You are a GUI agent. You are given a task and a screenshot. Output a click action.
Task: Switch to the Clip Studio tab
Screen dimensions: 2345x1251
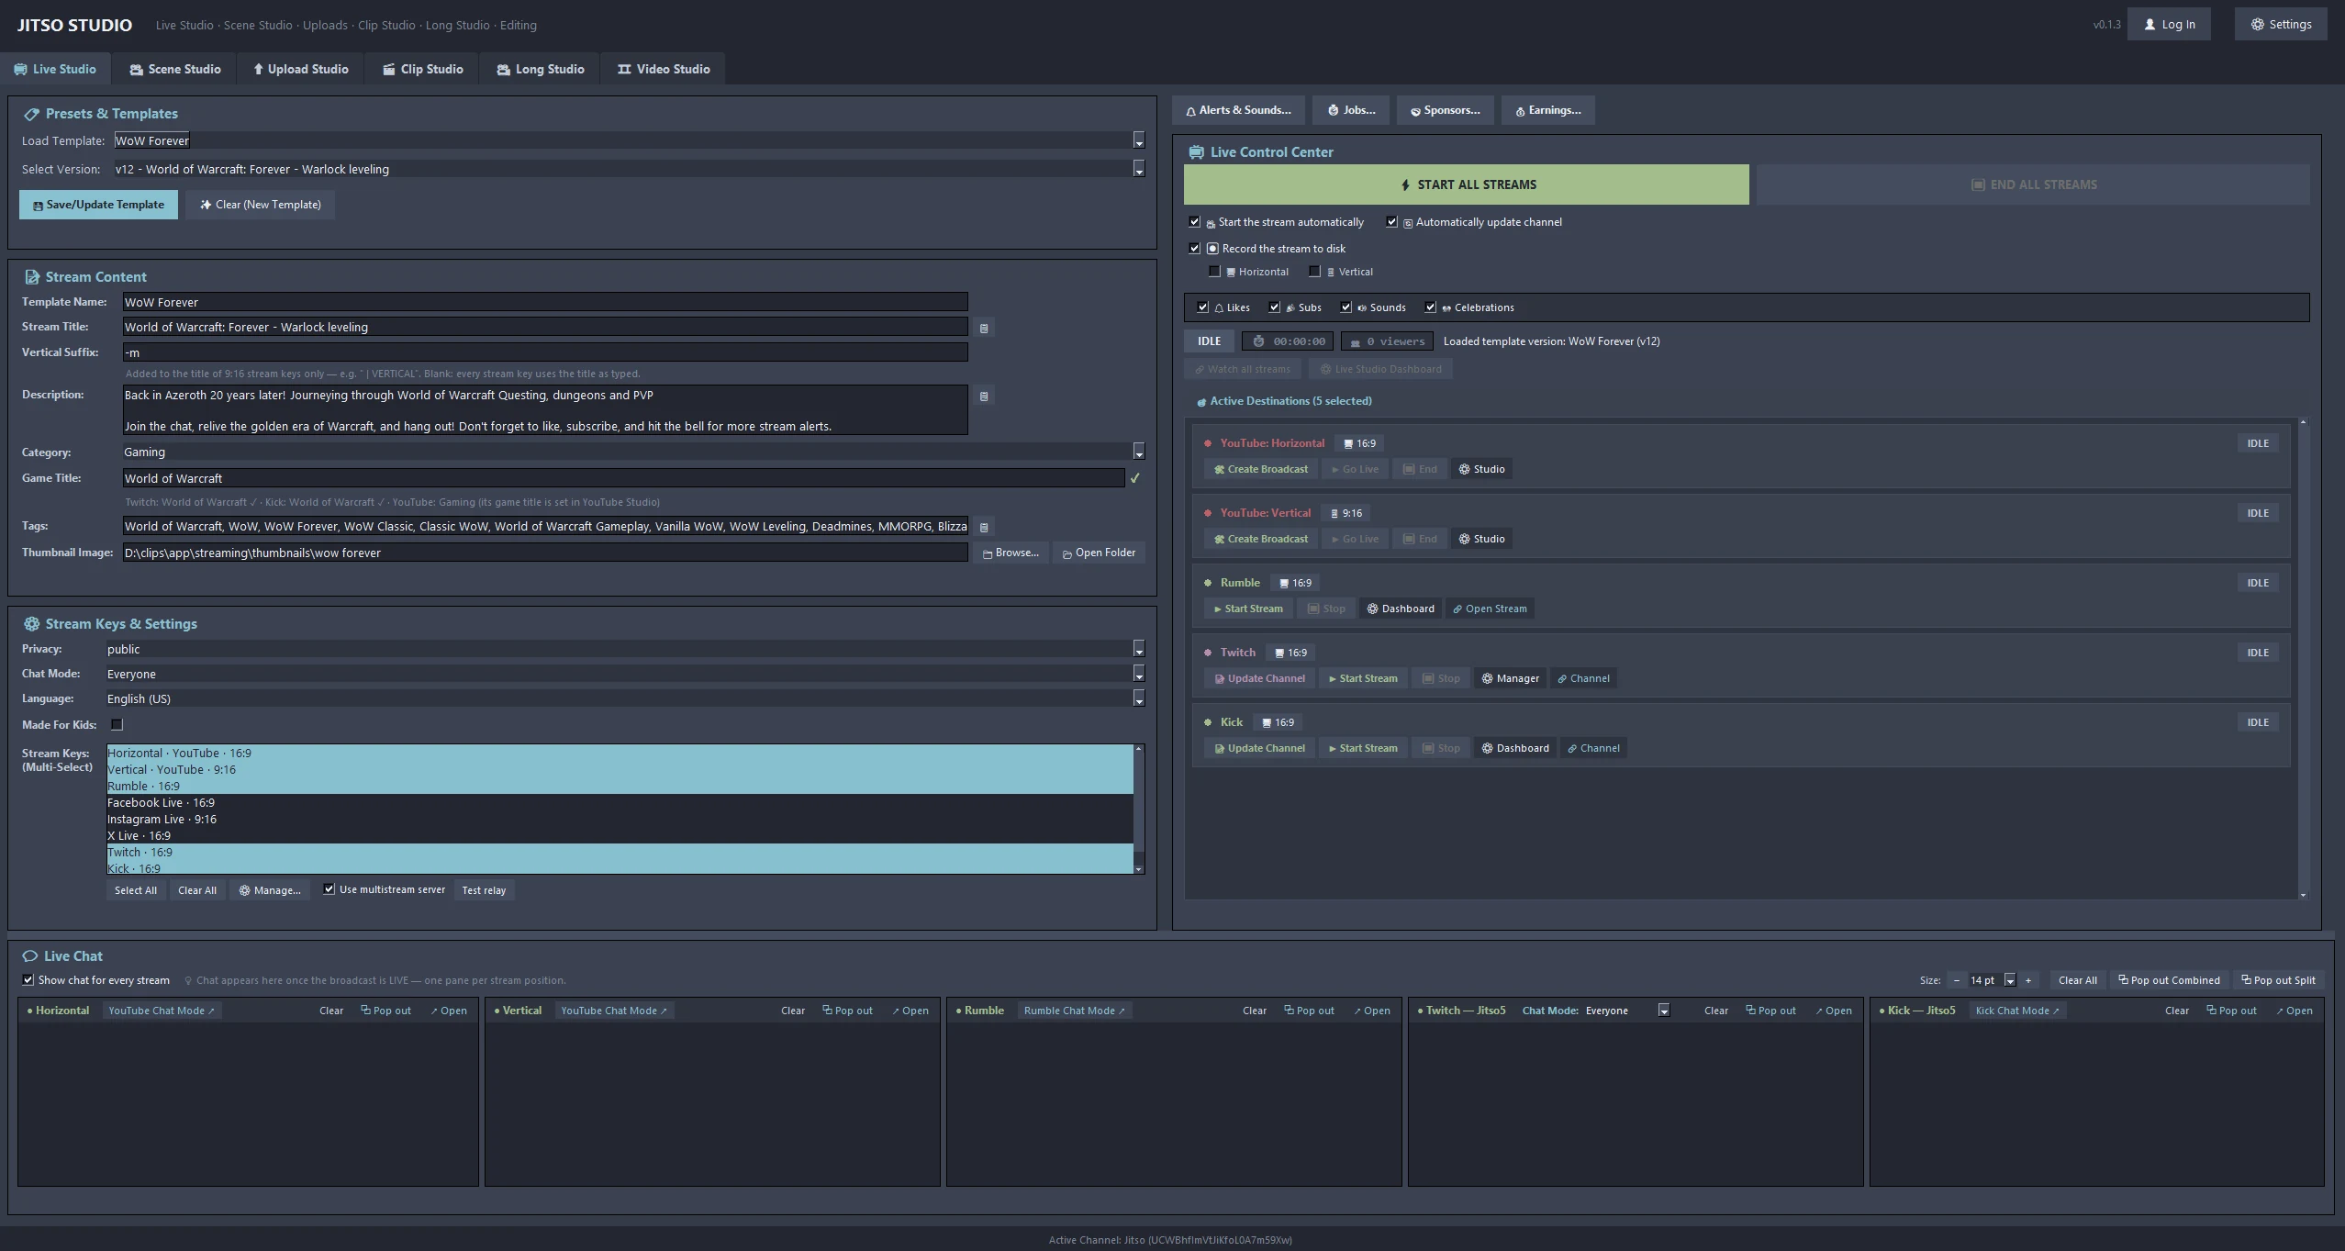point(423,69)
